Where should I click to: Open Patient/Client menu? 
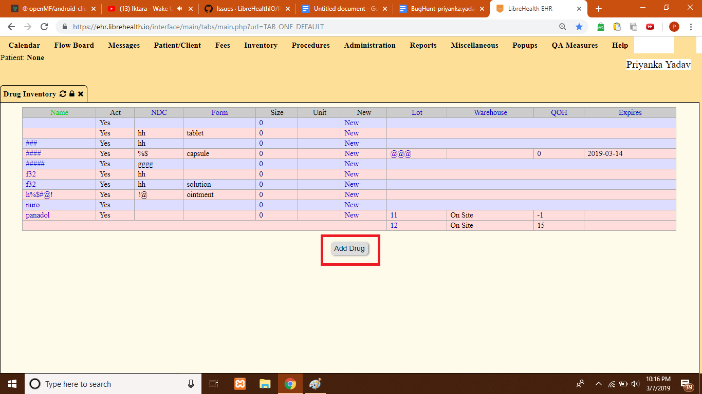(x=177, y=45)
